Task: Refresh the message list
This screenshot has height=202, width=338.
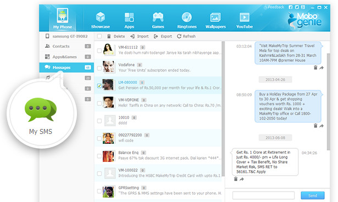Action: click(x=186, y=36)
